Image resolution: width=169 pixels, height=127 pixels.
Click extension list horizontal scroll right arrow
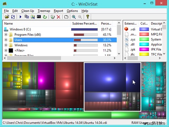(x=159, y=58)
